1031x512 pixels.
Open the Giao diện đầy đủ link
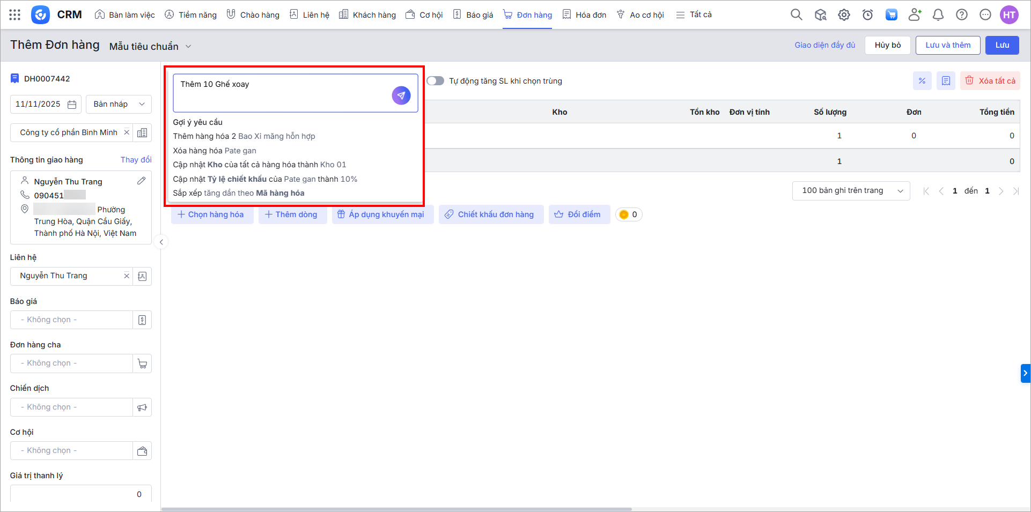pyautogui.click(x=824, y=45)
